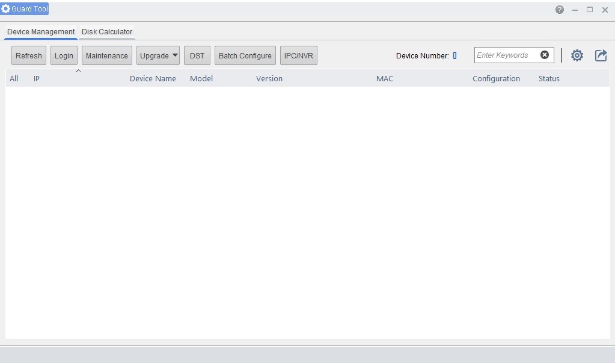Viewport: 615px width, 363px height.
Task: Minimize the Guard Tool window
Action: [575, 10]
